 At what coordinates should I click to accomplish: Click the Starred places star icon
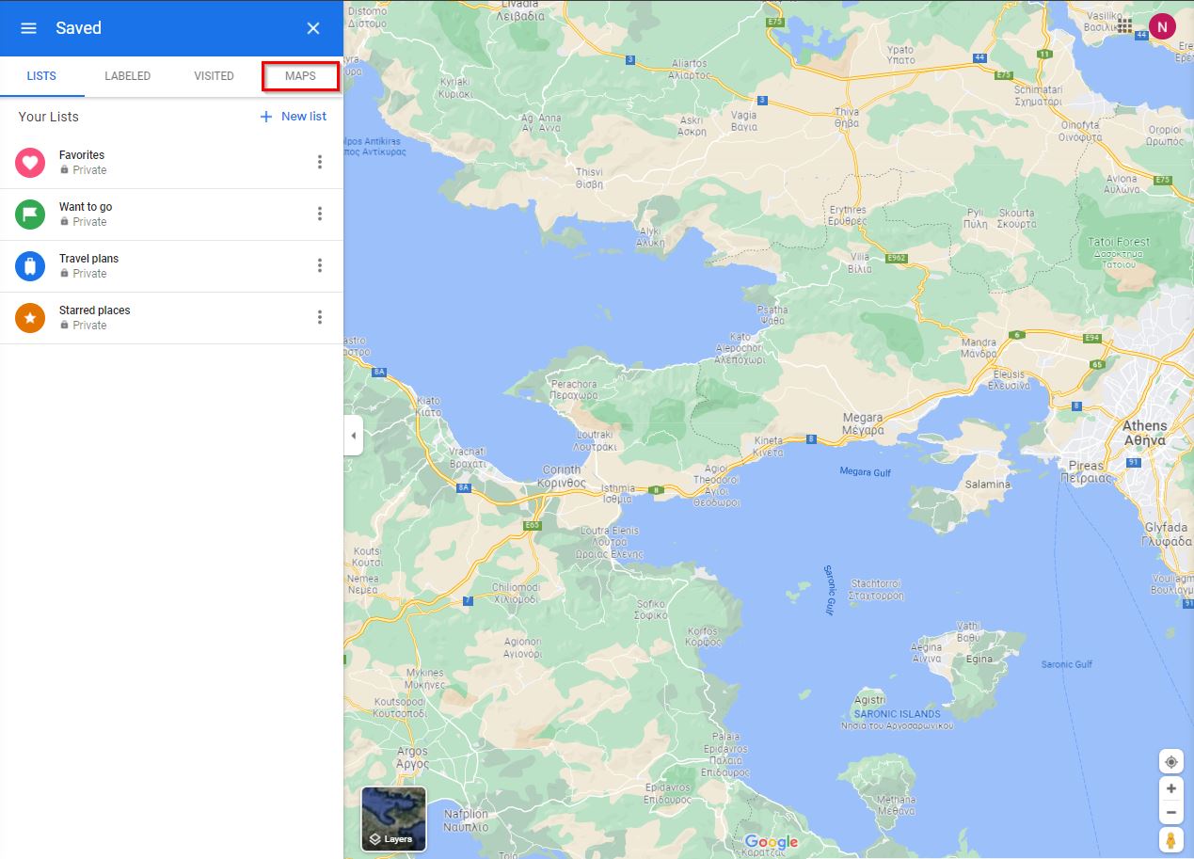point(30,318)
